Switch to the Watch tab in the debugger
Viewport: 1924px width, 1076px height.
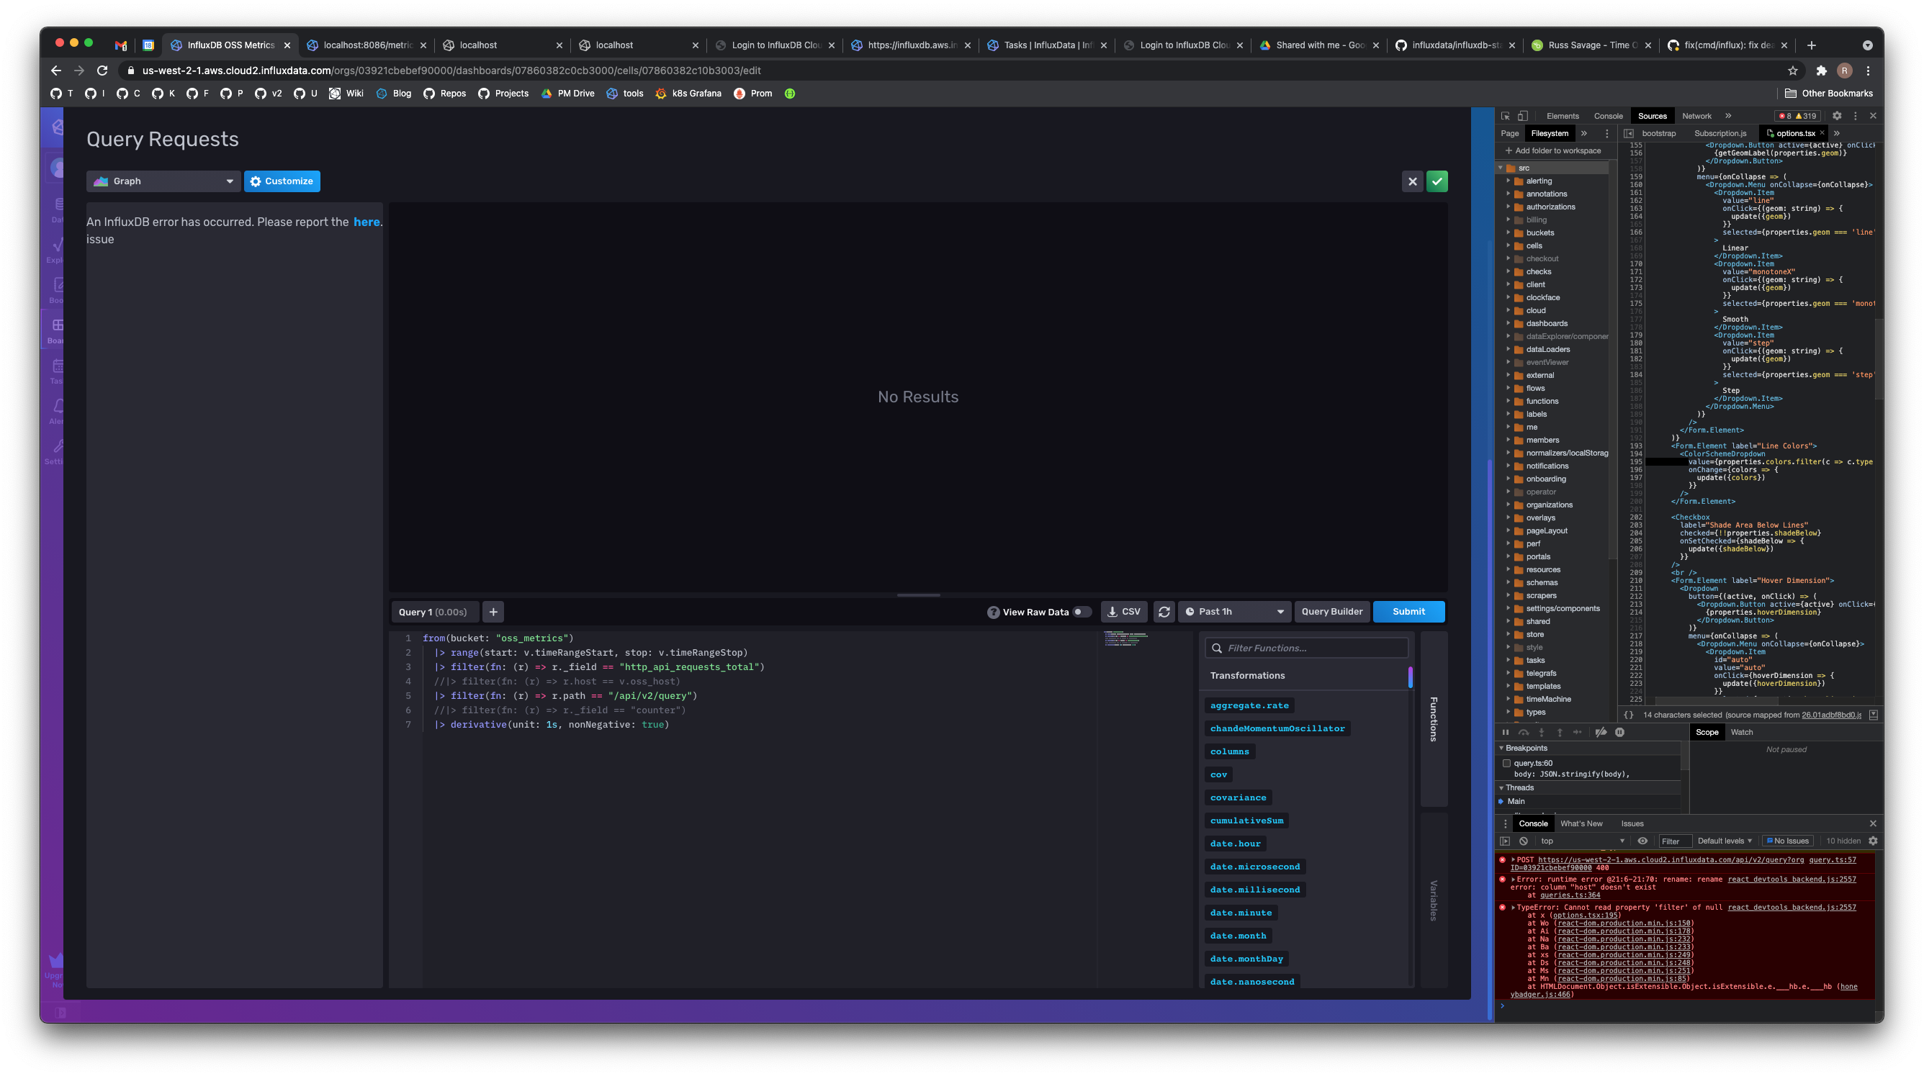(1742, 733)
